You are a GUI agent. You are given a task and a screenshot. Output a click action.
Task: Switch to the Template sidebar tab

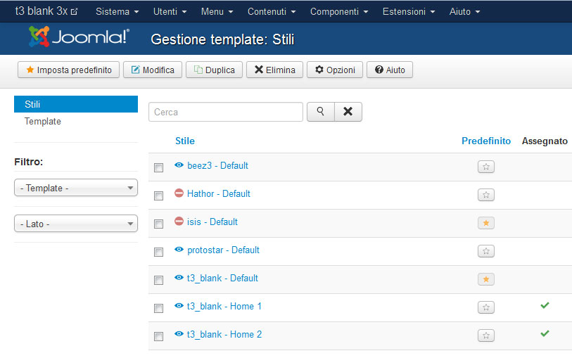click(43, 122)
